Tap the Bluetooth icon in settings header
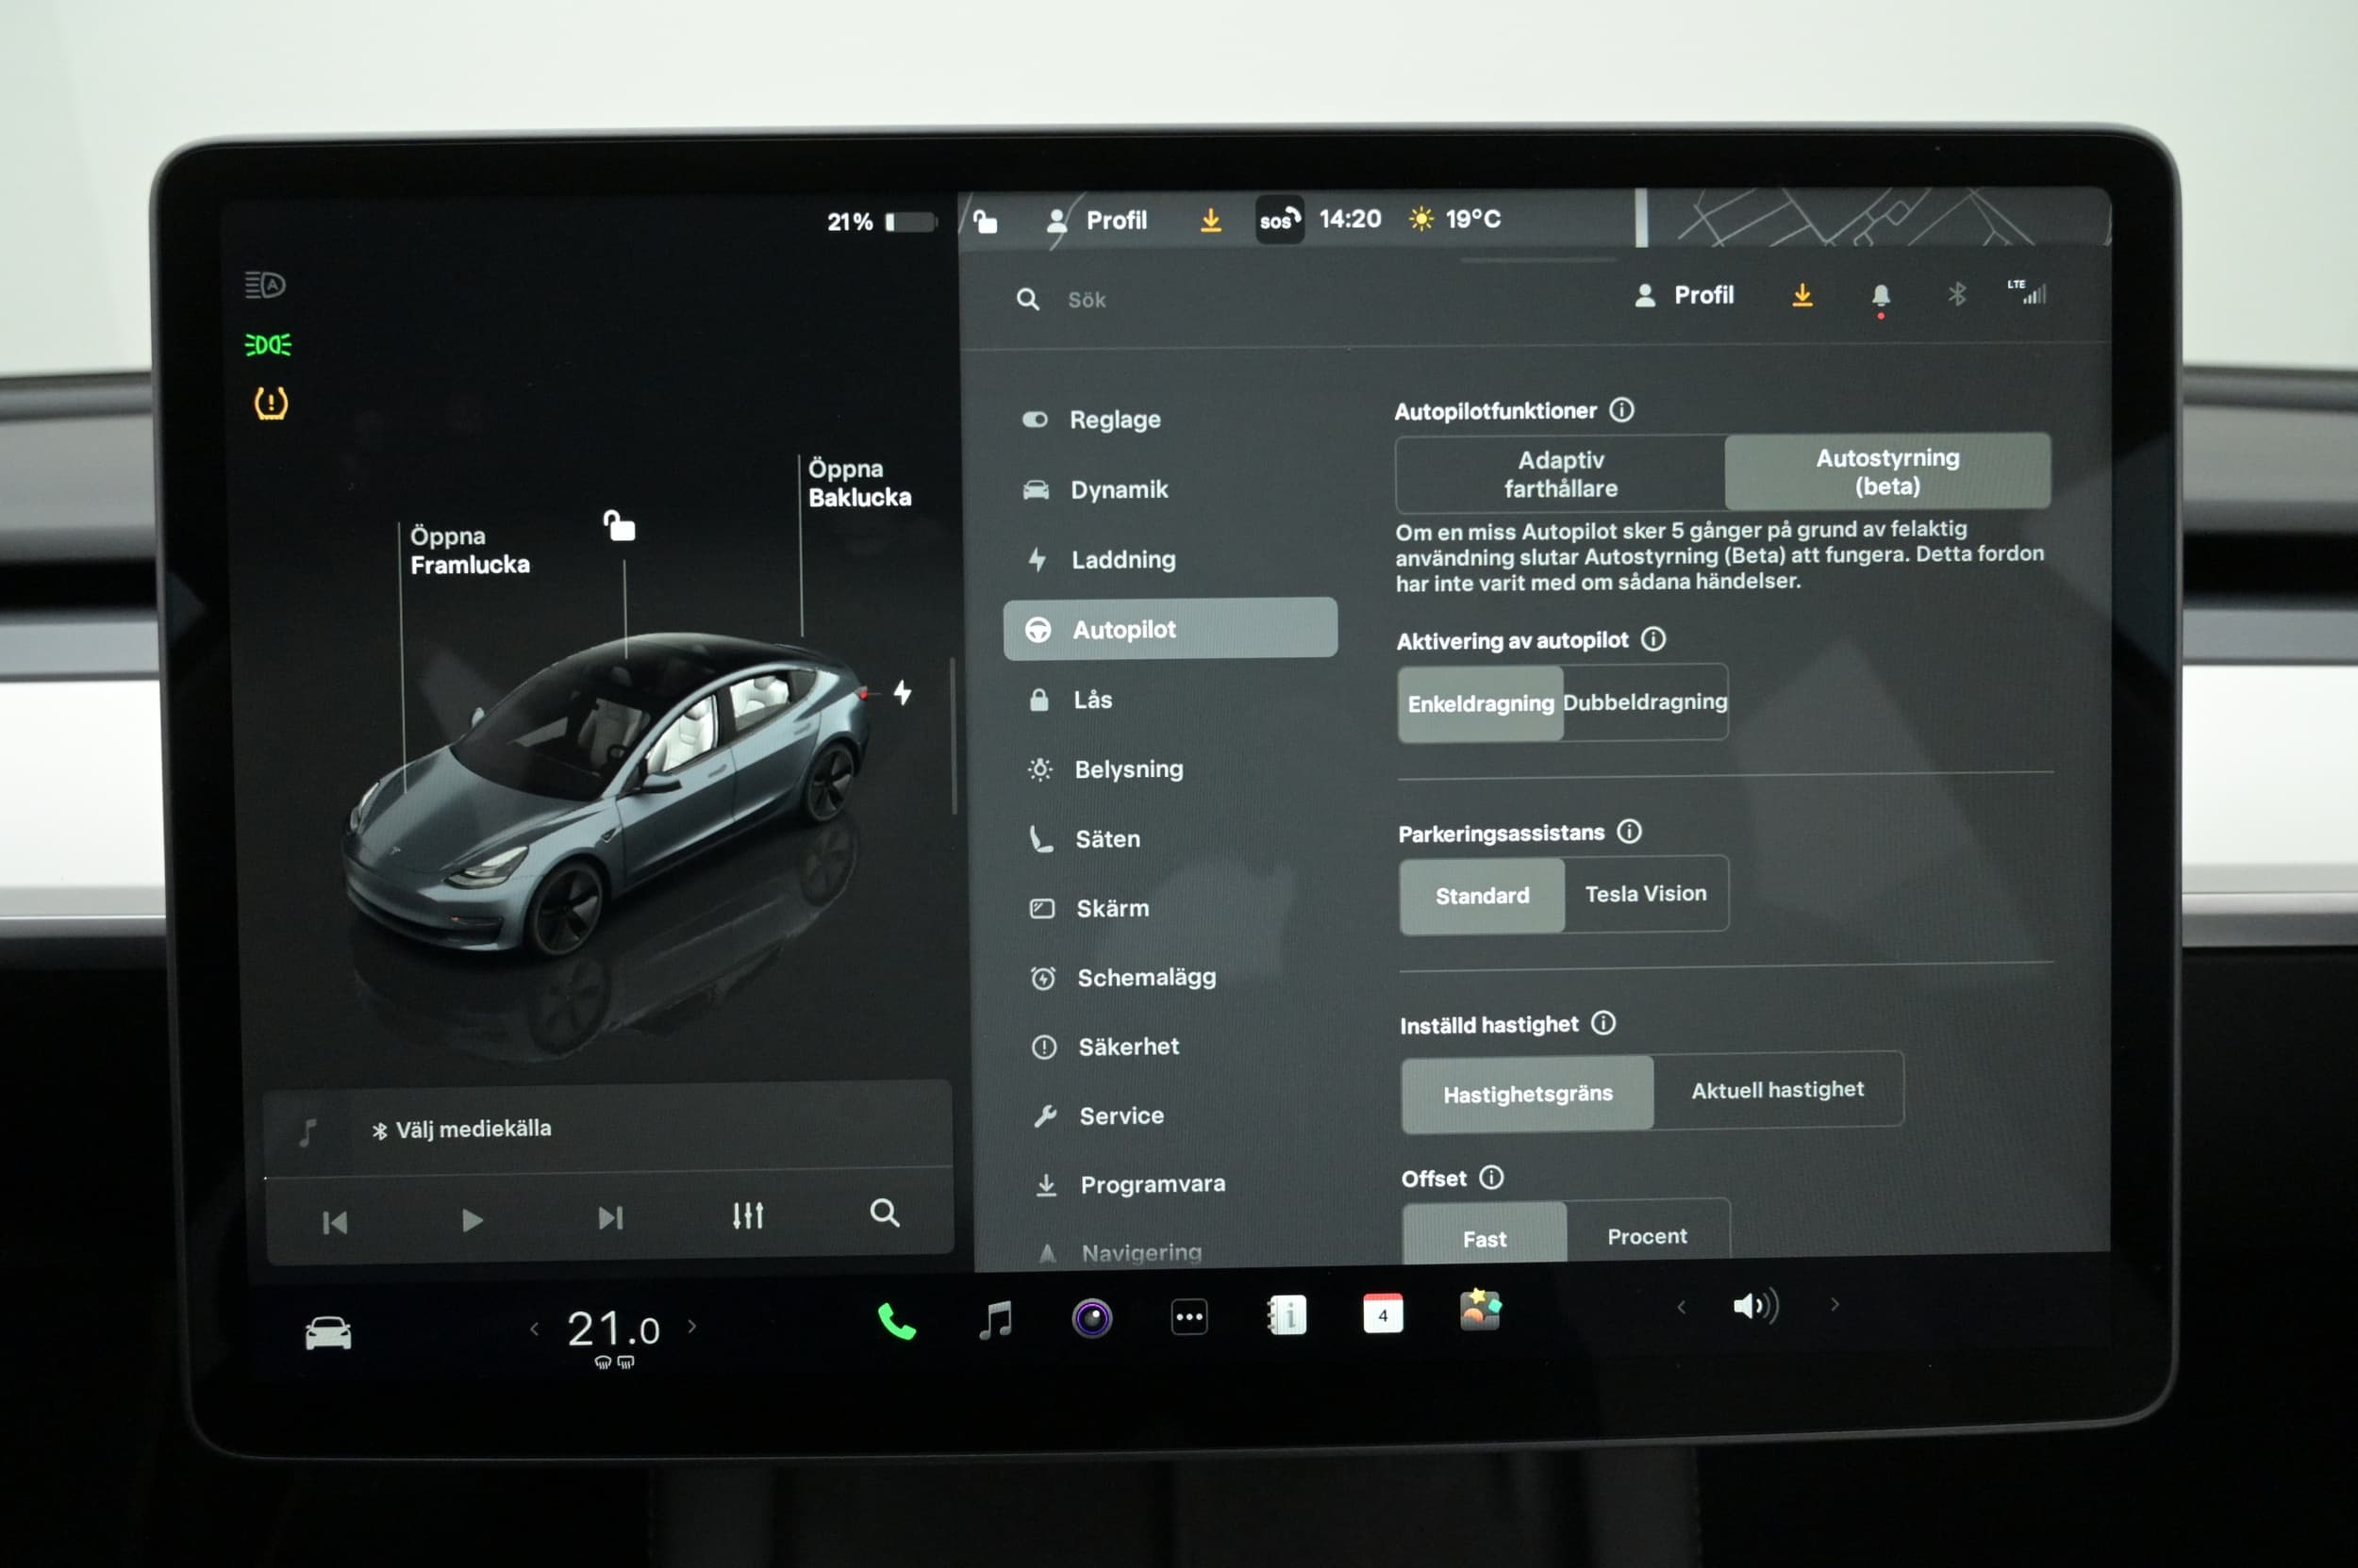This screenshot has height=1568, width=2358. pos(1957,294)
